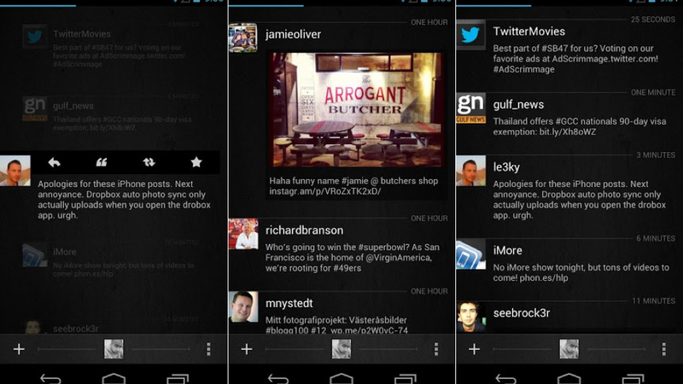Tap Android back button on left screen
The image size is (683, 384).
[50, 379]
